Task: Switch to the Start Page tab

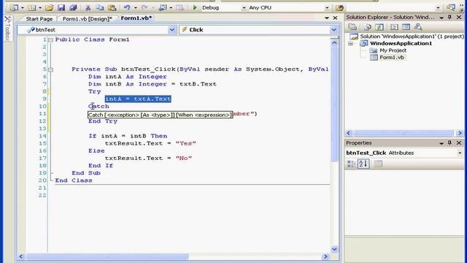Action: (x=39, y=19)
